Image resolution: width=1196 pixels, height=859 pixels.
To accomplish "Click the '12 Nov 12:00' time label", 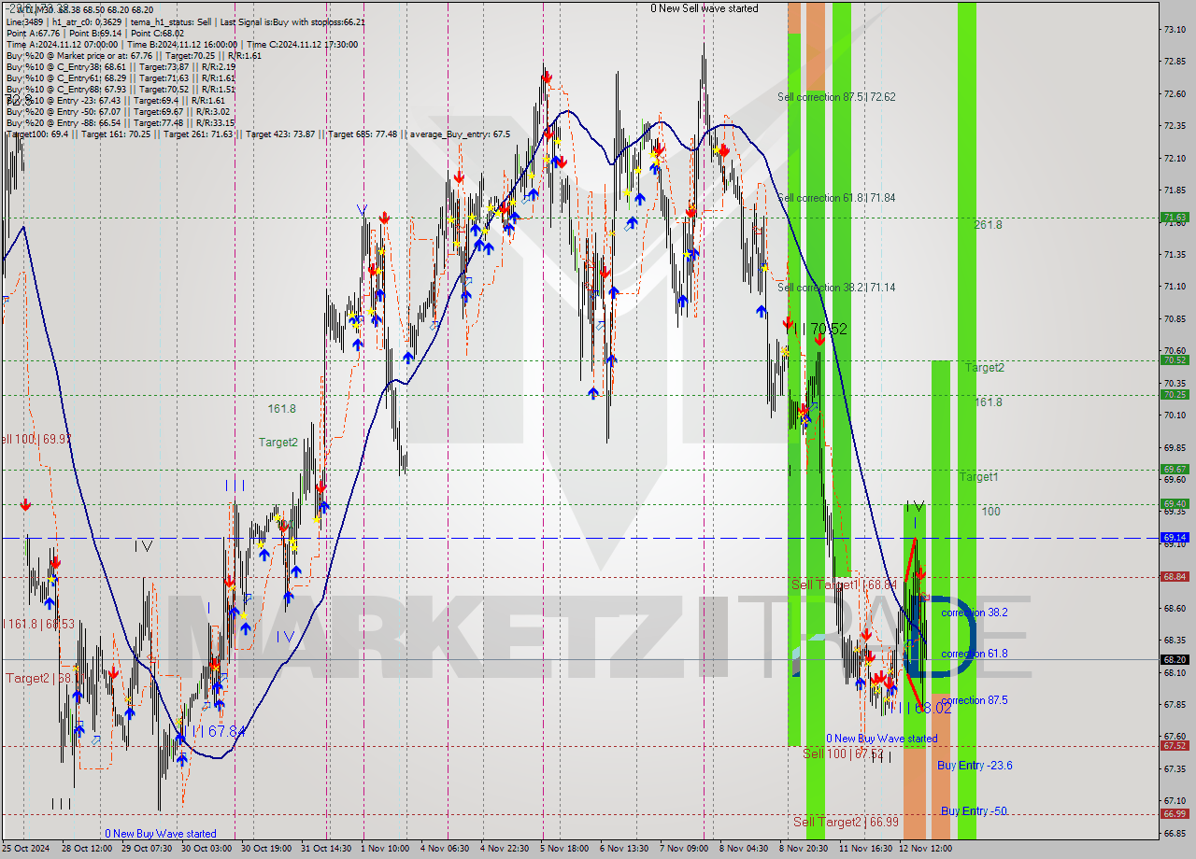I will coord(925,849).
